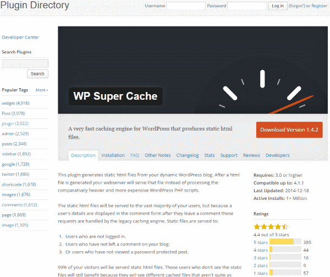Open the Register link
The image size is (330, 277).
click(319, 6)
